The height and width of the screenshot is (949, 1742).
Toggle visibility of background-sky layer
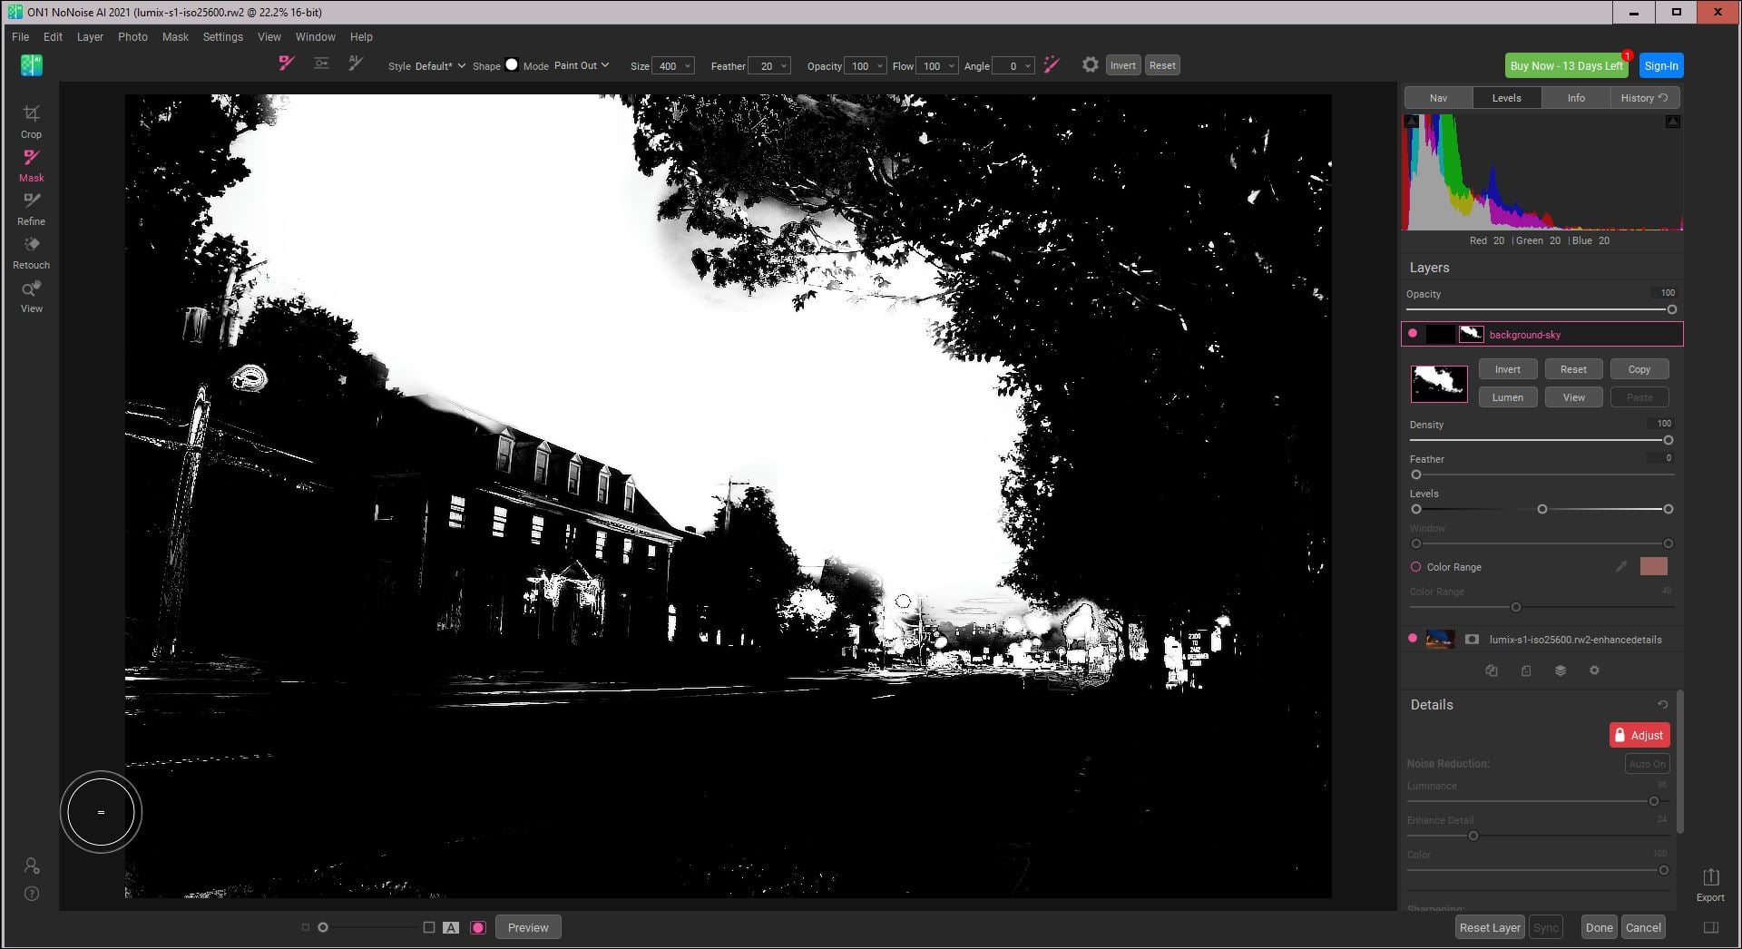pyautogui.click(x=1413, y=334)
